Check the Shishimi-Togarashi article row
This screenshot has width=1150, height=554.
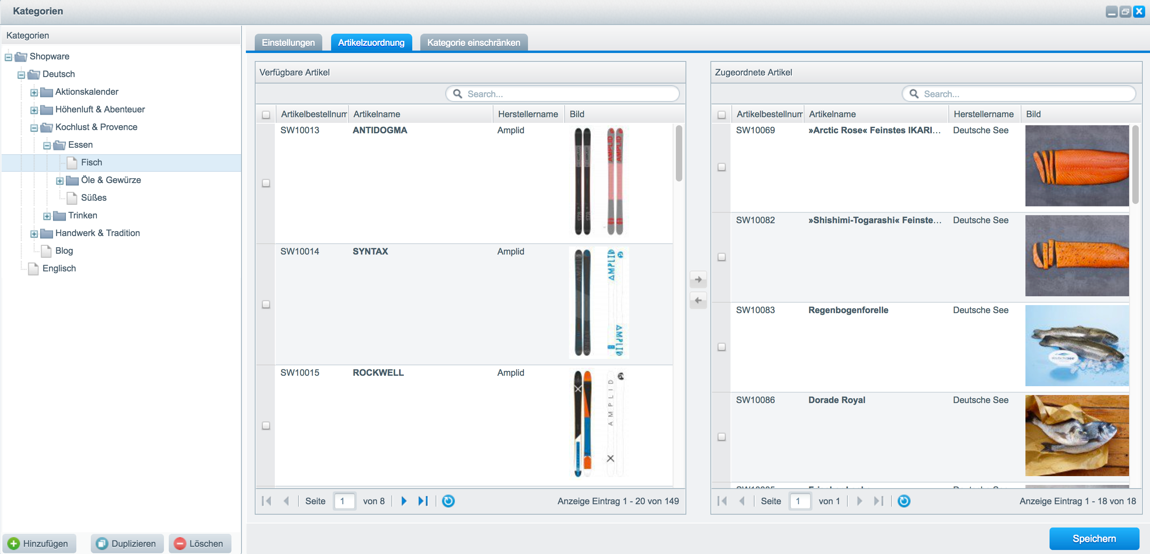click(721, 257)
